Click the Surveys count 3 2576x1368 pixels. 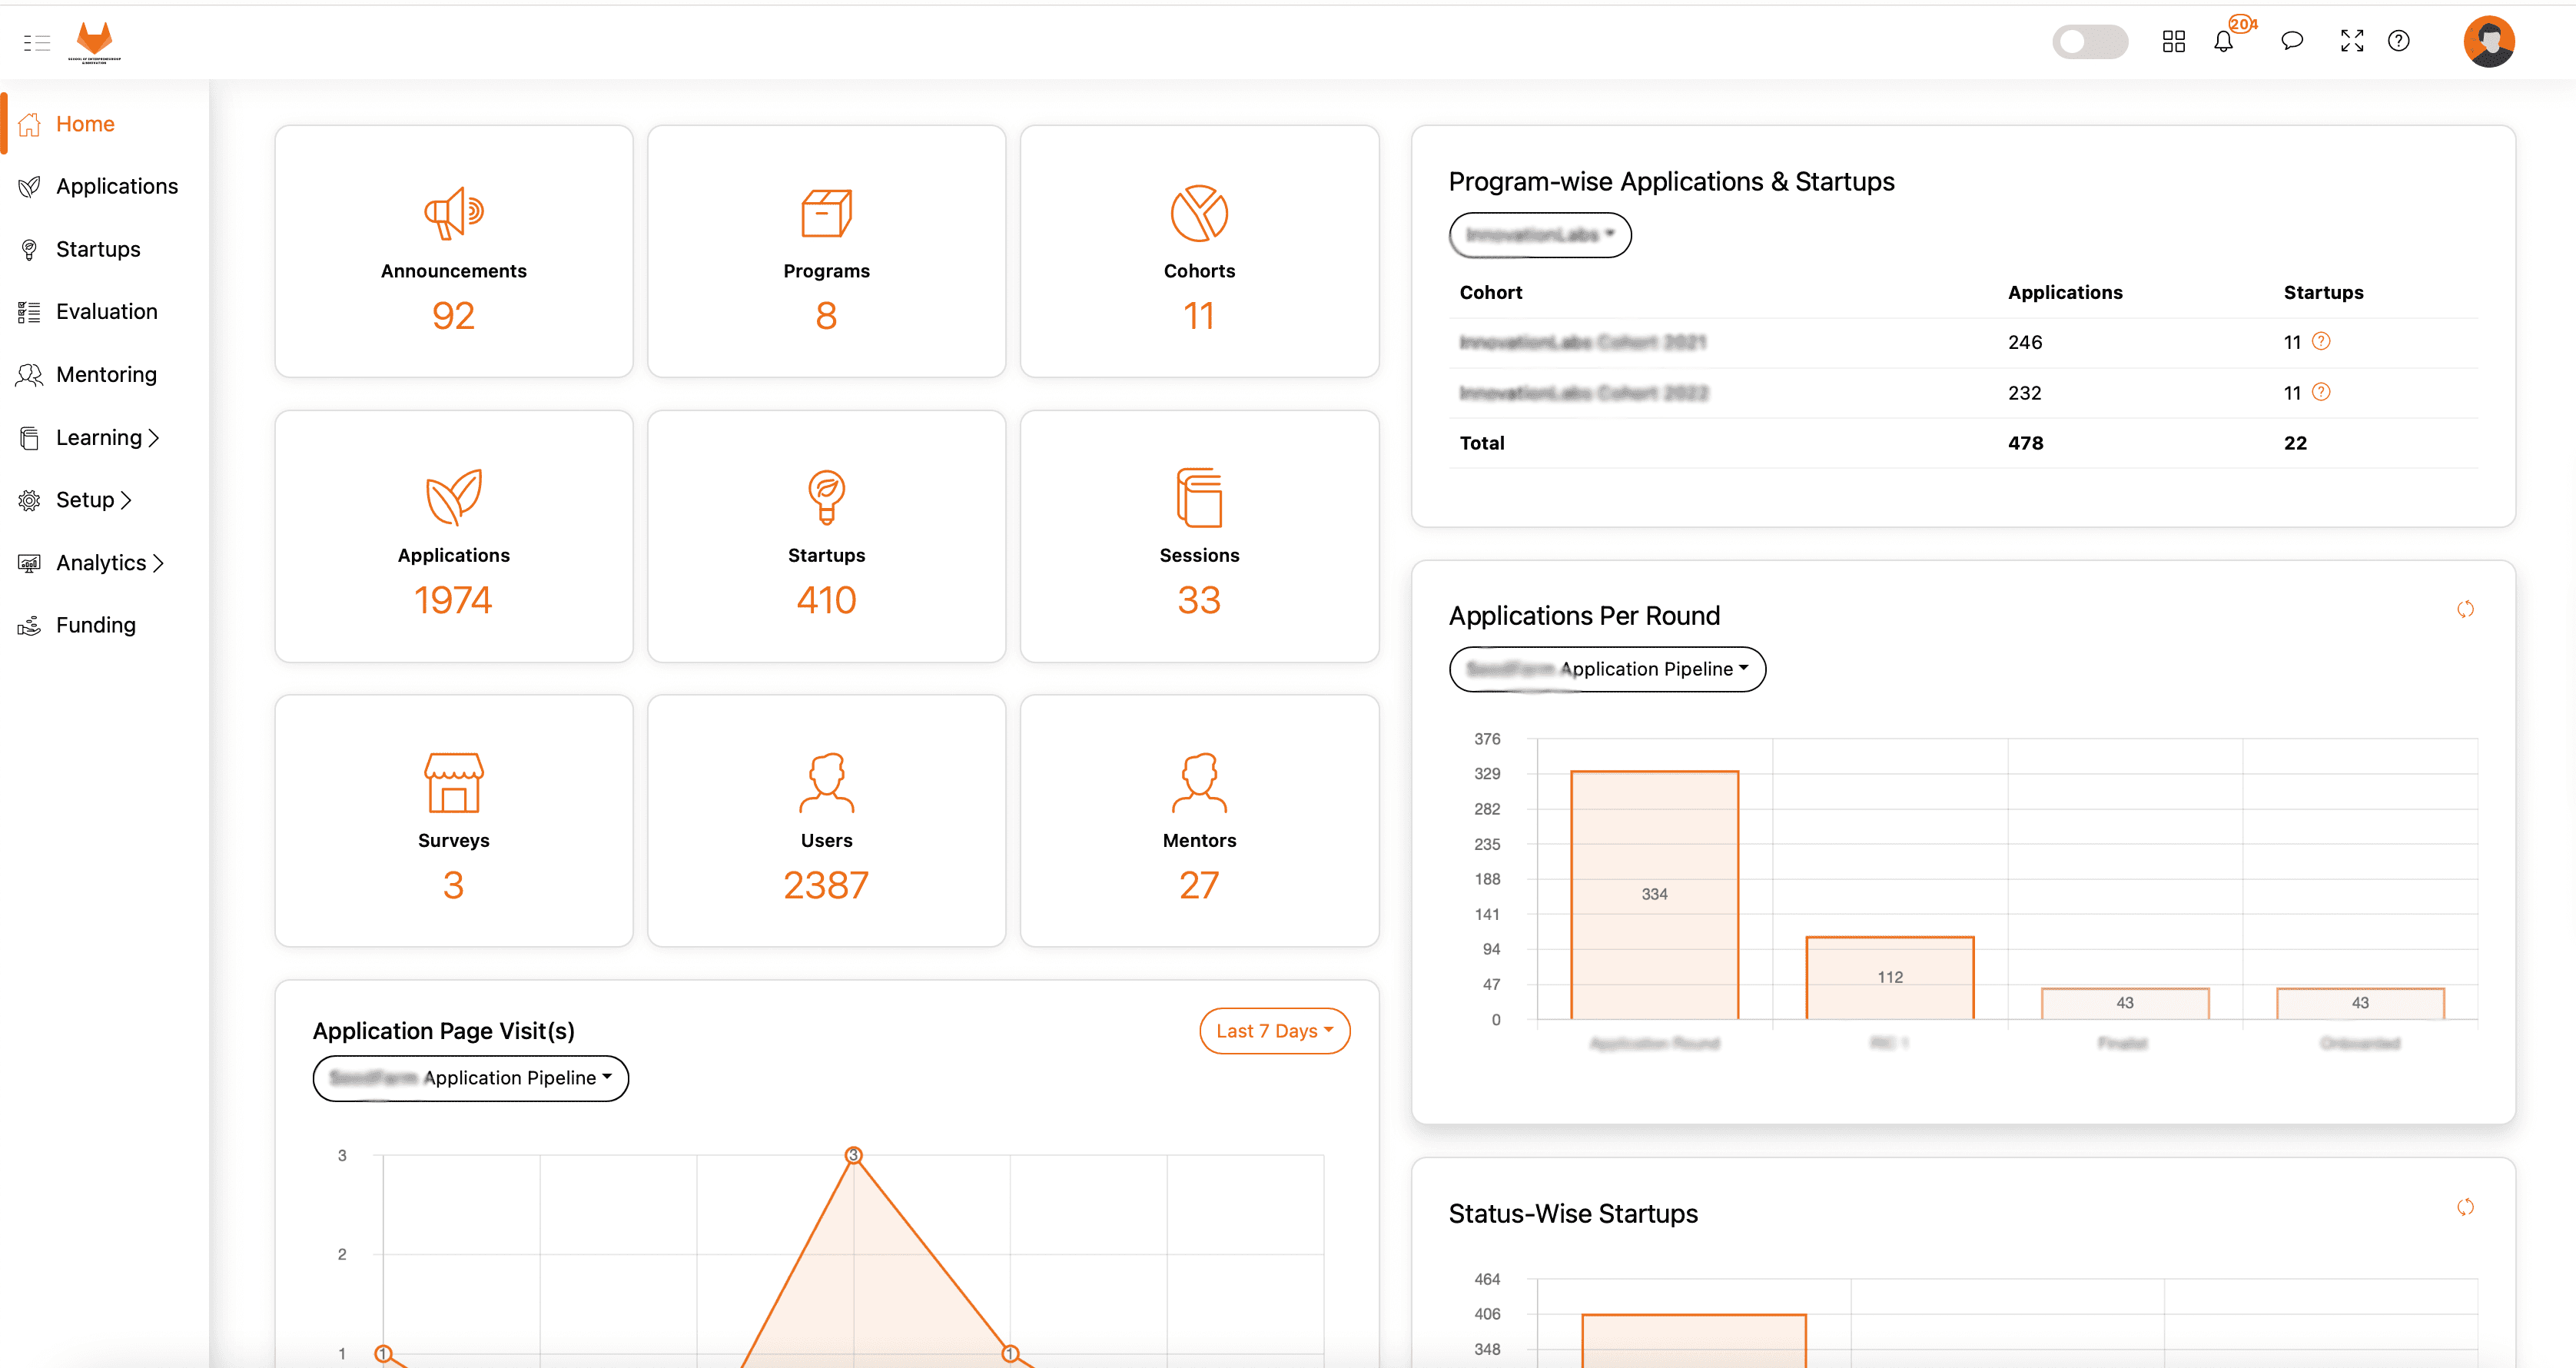coord(454,885)
